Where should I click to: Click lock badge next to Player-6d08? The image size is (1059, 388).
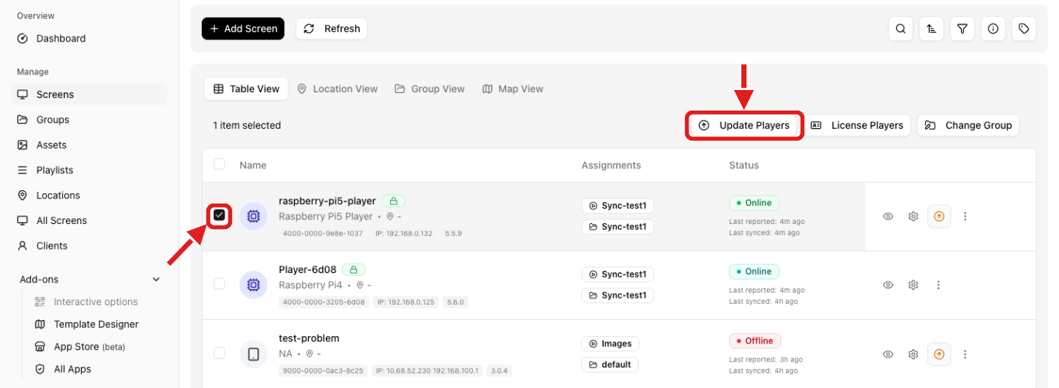point(353,269)
